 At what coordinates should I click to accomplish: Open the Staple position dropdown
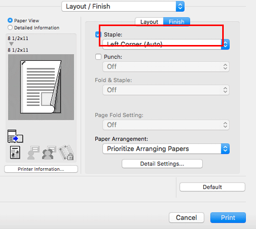tap(166, 44)
